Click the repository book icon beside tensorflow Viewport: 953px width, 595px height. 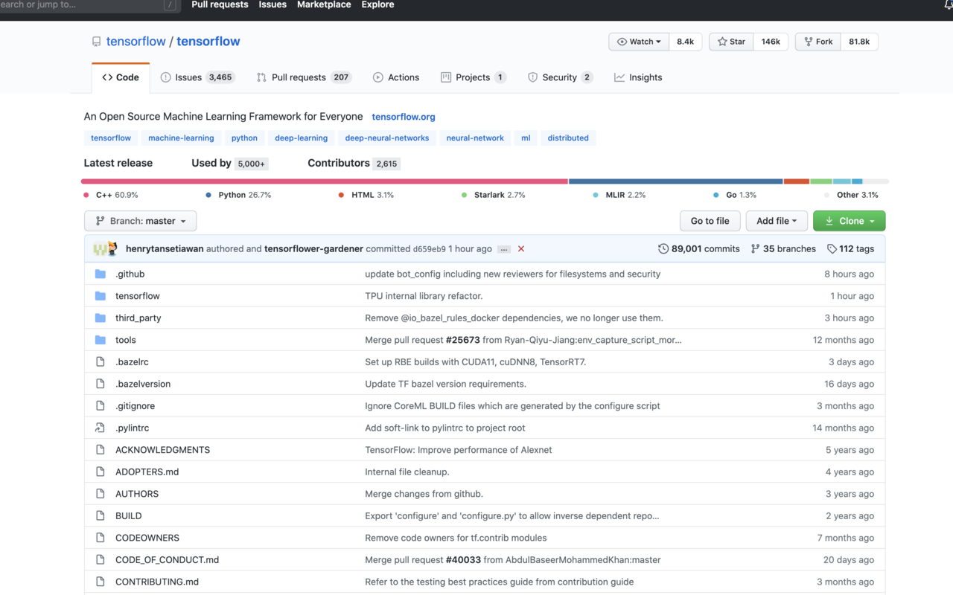pyautogui.click(x=96, y=42)
